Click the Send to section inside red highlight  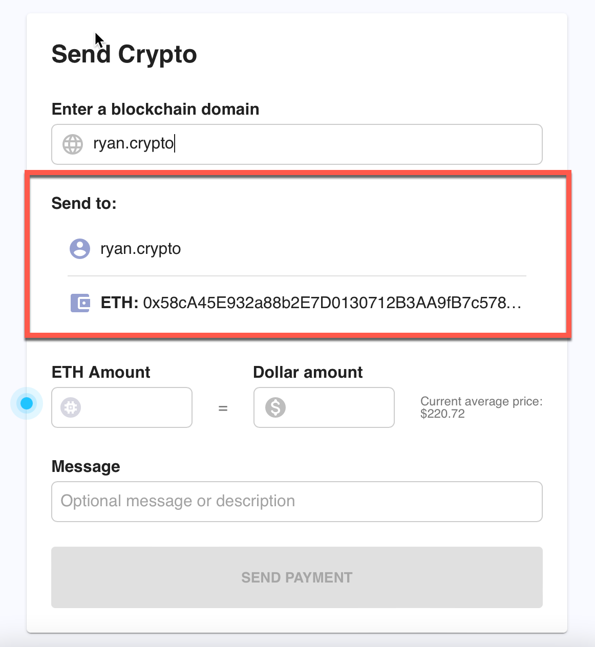[83, 203]
